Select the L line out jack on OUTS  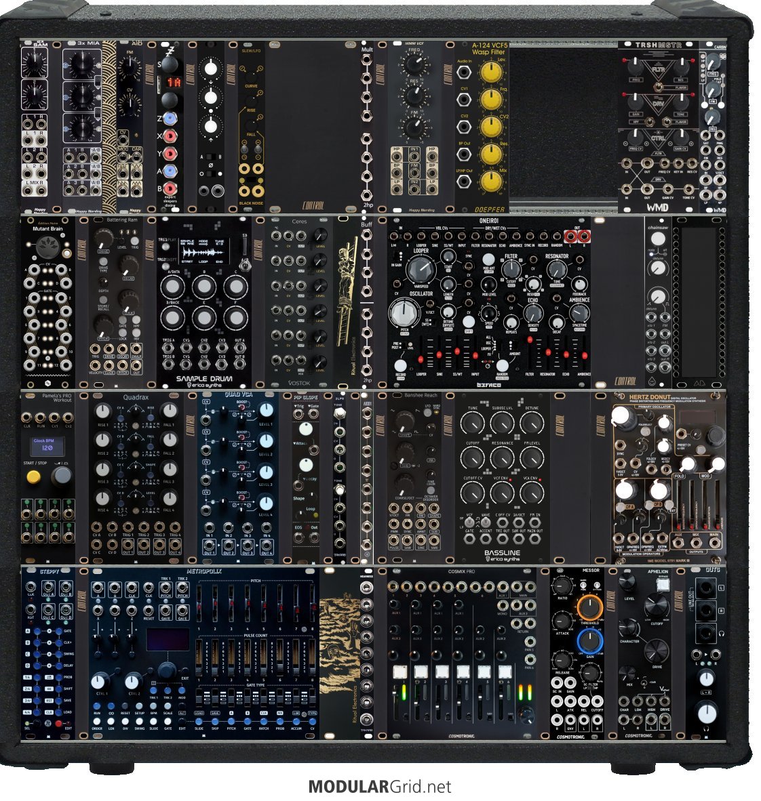tap(705, 589)
